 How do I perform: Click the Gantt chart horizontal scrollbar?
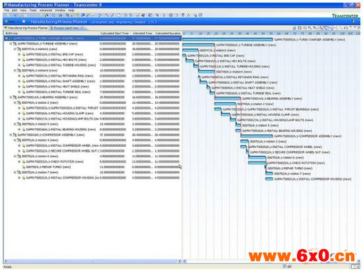(271, 261)
